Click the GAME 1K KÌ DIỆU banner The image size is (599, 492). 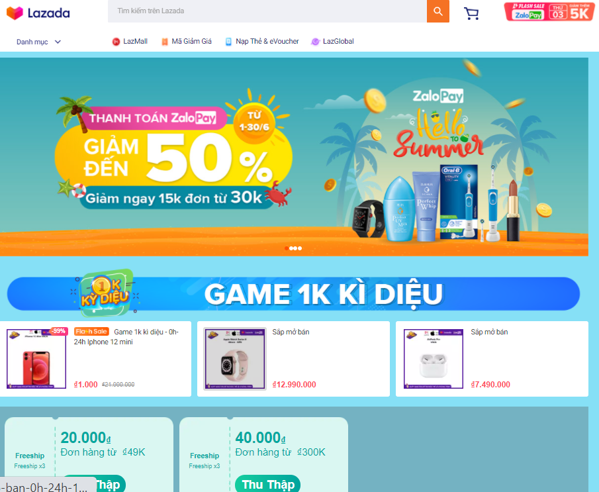(x=293, y=293)
